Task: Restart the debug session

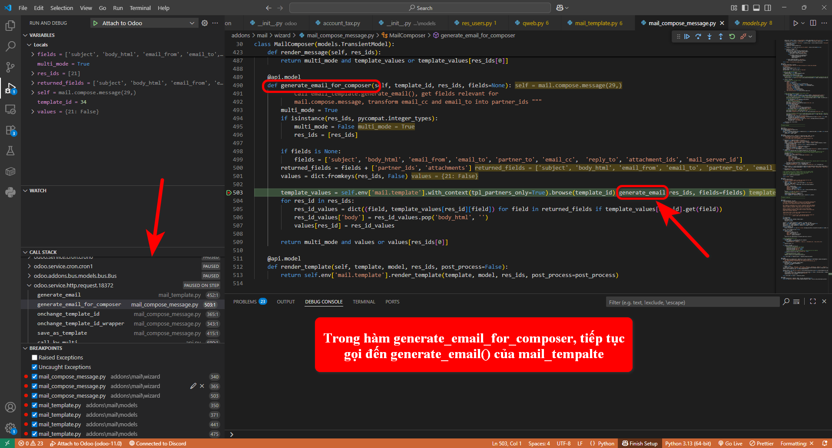Action: point(732,37)
